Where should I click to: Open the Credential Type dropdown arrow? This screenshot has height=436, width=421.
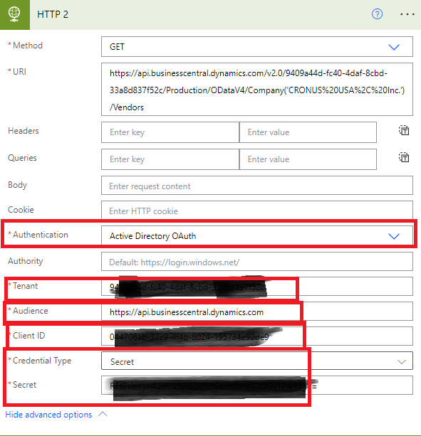point(401,361)
